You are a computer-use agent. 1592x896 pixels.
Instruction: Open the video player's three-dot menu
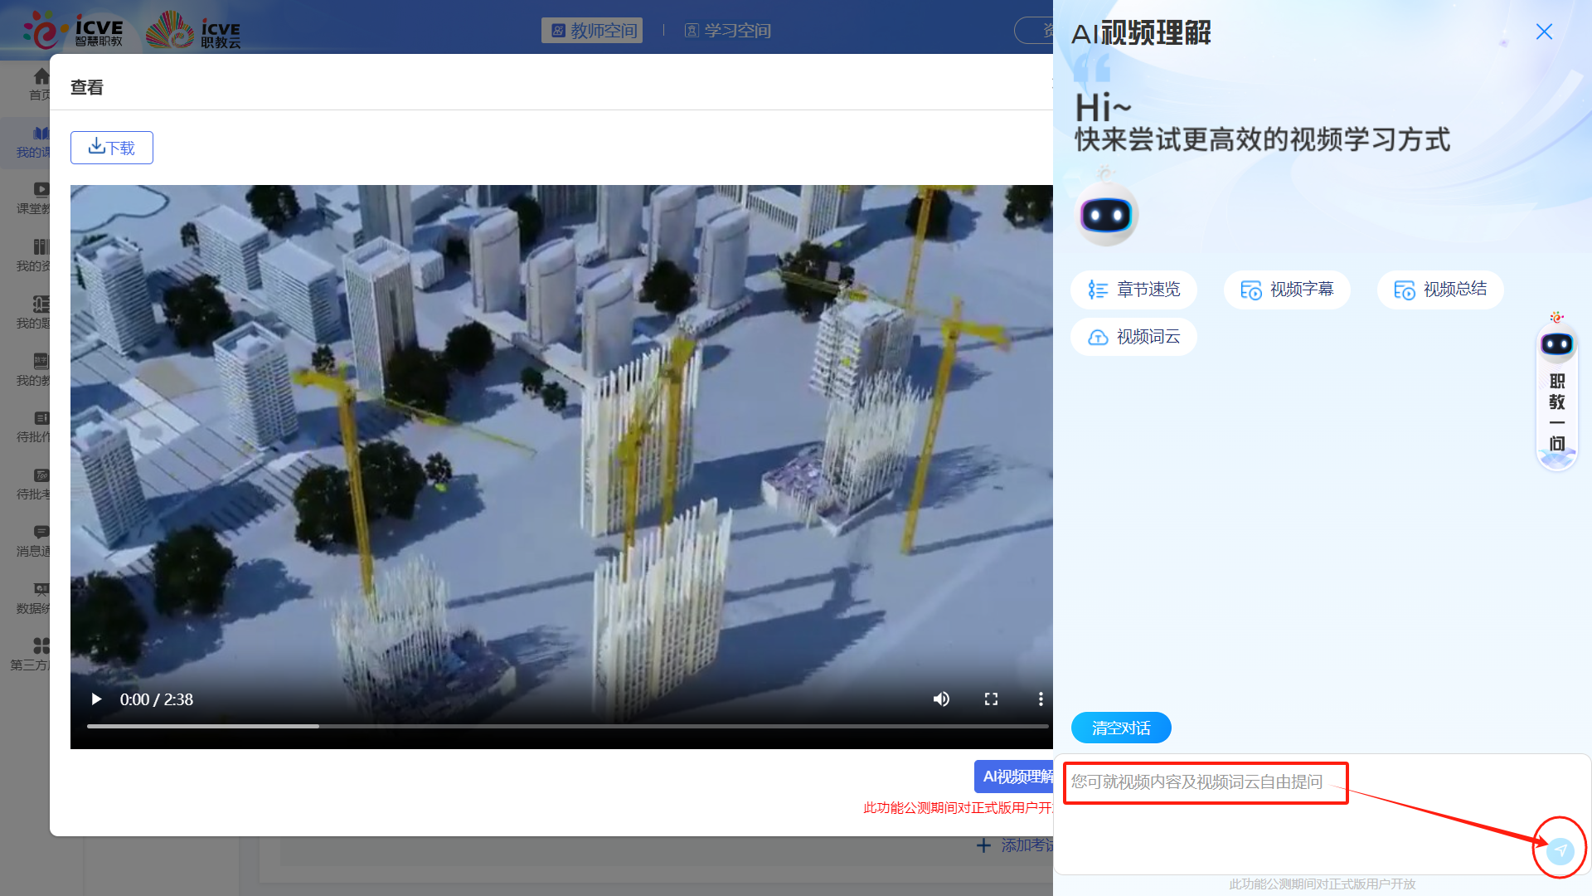click(1041, 699)
